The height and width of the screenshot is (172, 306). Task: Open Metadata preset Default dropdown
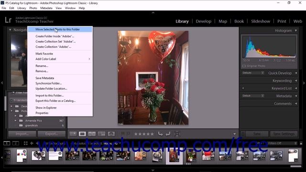pyautogui.click(x=253, y=96)
